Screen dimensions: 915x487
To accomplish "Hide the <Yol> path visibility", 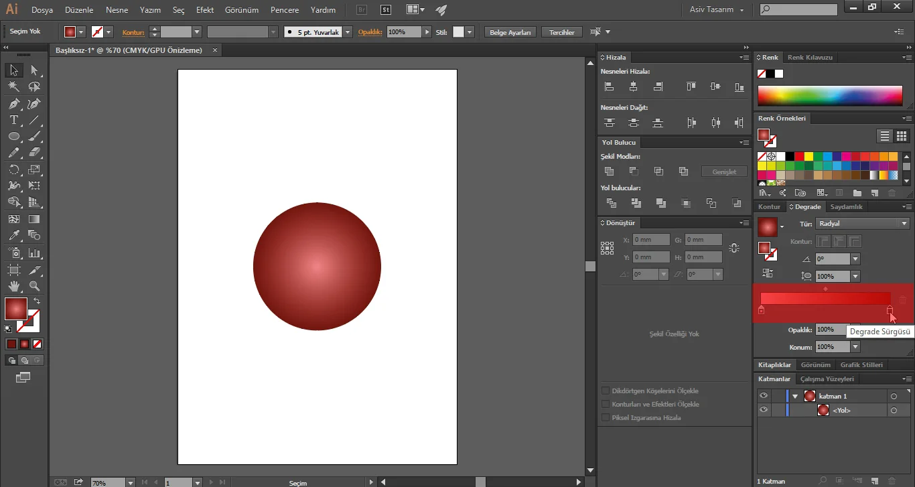I will click(764, 410).
